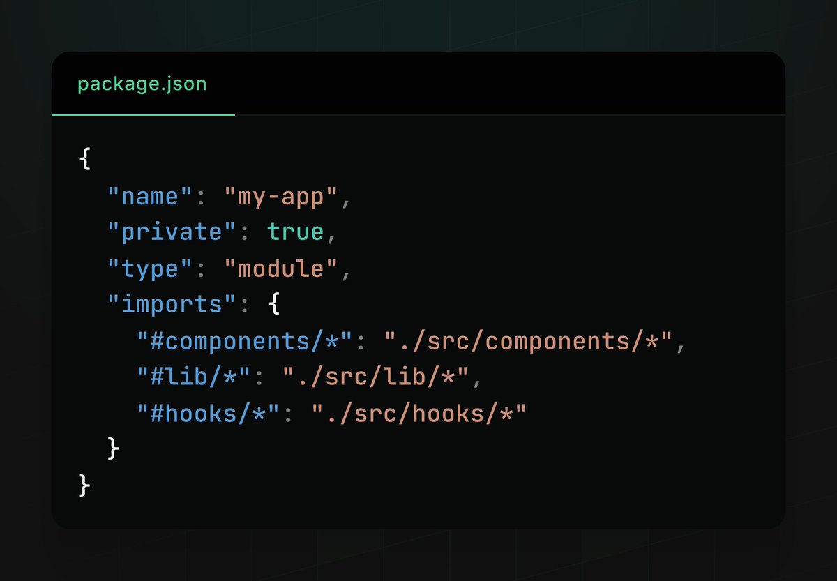Screen dimensions: 837x581
Task: Click the opening brace after "imports"
Action: (x=274, y=305)
